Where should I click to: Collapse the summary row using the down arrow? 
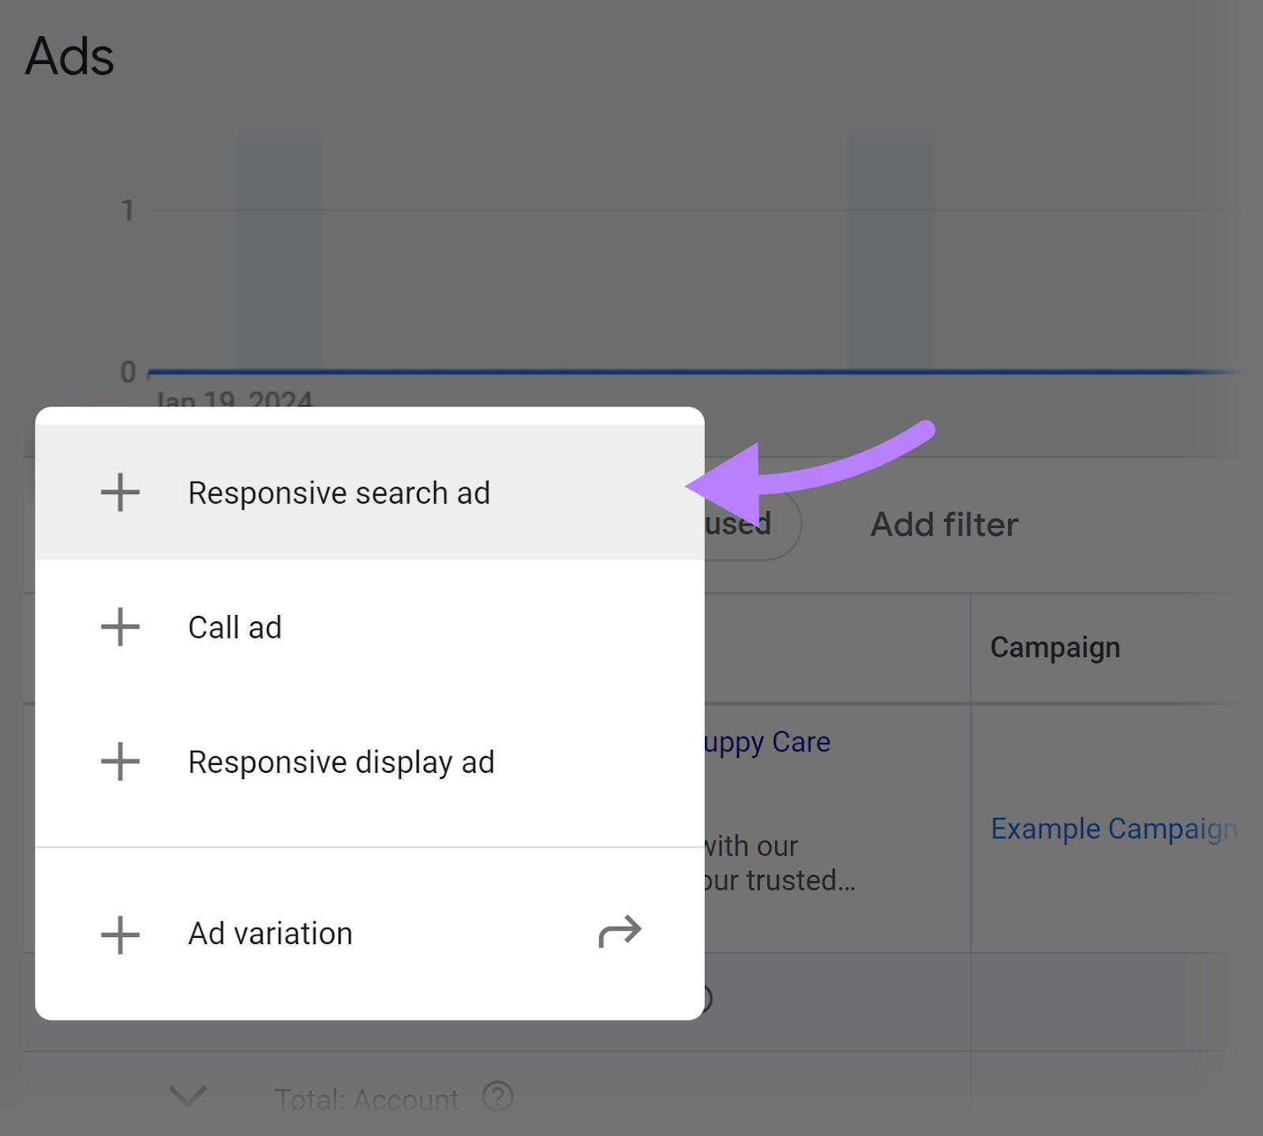(x=187, y=1096)
